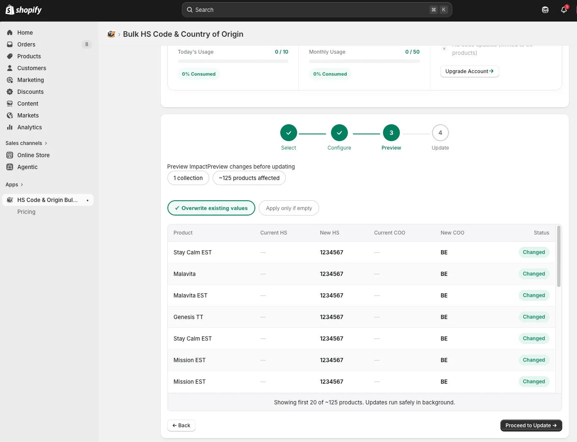
Task: Click the search magnifier icon
Action: coord(190,10)
